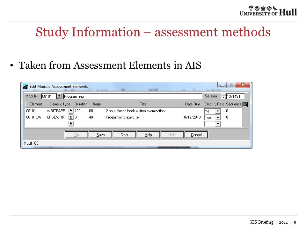Close the Edit Module Assessment Elements window

(243, 85)
